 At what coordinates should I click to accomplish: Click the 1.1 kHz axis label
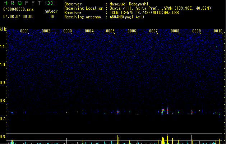(x=3, y=47)
